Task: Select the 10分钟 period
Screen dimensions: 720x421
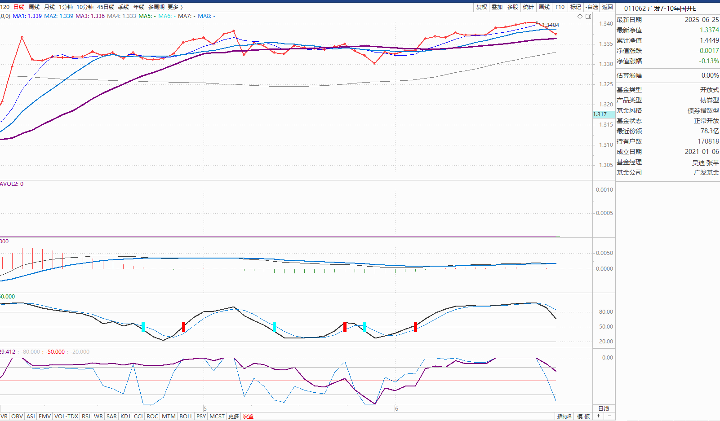Action: point(85,7)
